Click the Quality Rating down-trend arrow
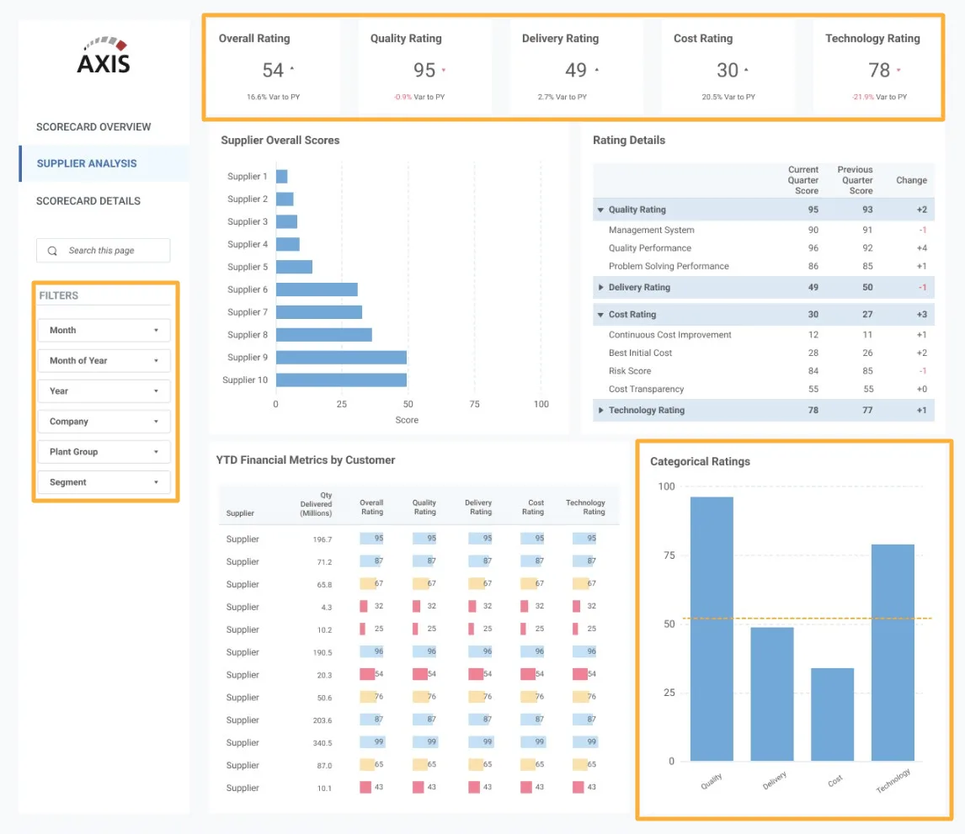This screenshot has width=965, height=834. tap(443, 70)
